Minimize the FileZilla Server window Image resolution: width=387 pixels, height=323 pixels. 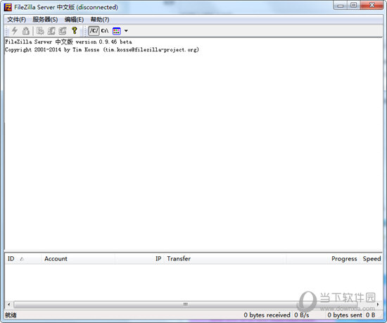(341, 6)
